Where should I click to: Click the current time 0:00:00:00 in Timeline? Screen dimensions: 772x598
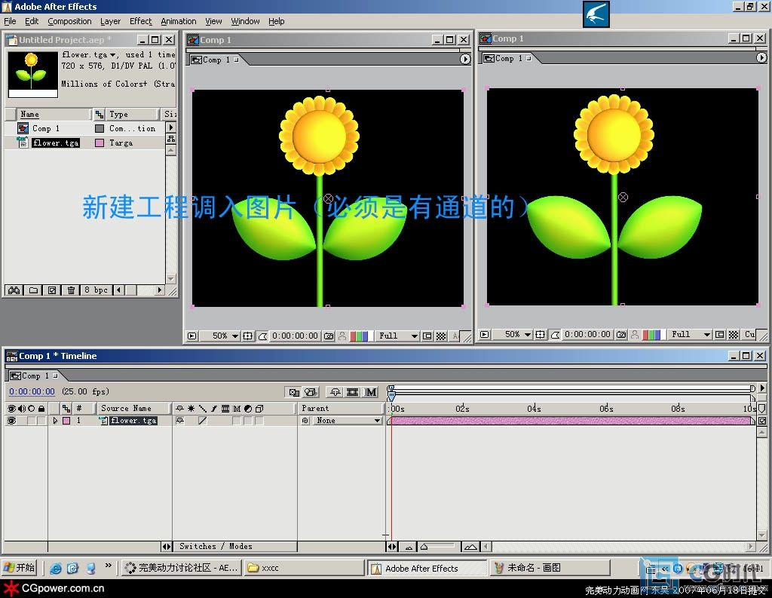32,392
